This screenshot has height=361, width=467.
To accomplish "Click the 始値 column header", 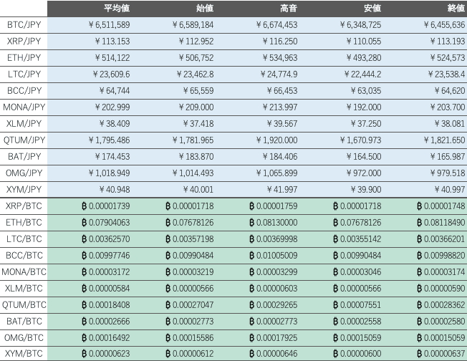I will tap(204, 8).
